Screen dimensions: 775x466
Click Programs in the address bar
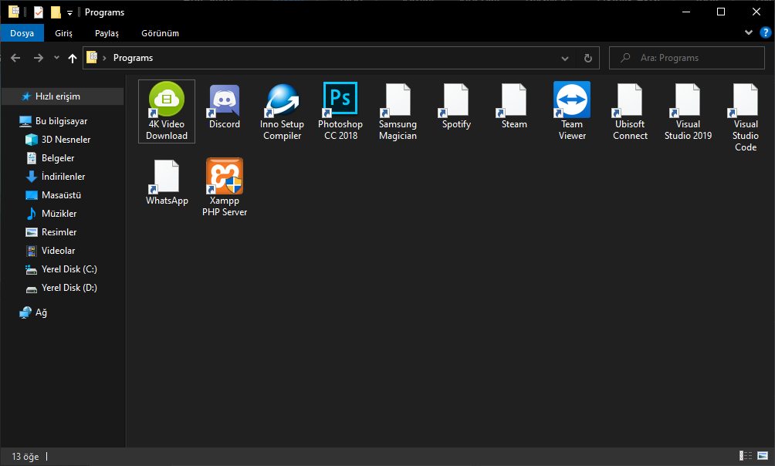133,58
